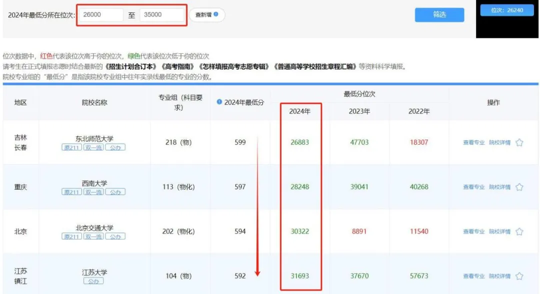Open 院校详情 for 北京交通大学

[x=499, y=232]
